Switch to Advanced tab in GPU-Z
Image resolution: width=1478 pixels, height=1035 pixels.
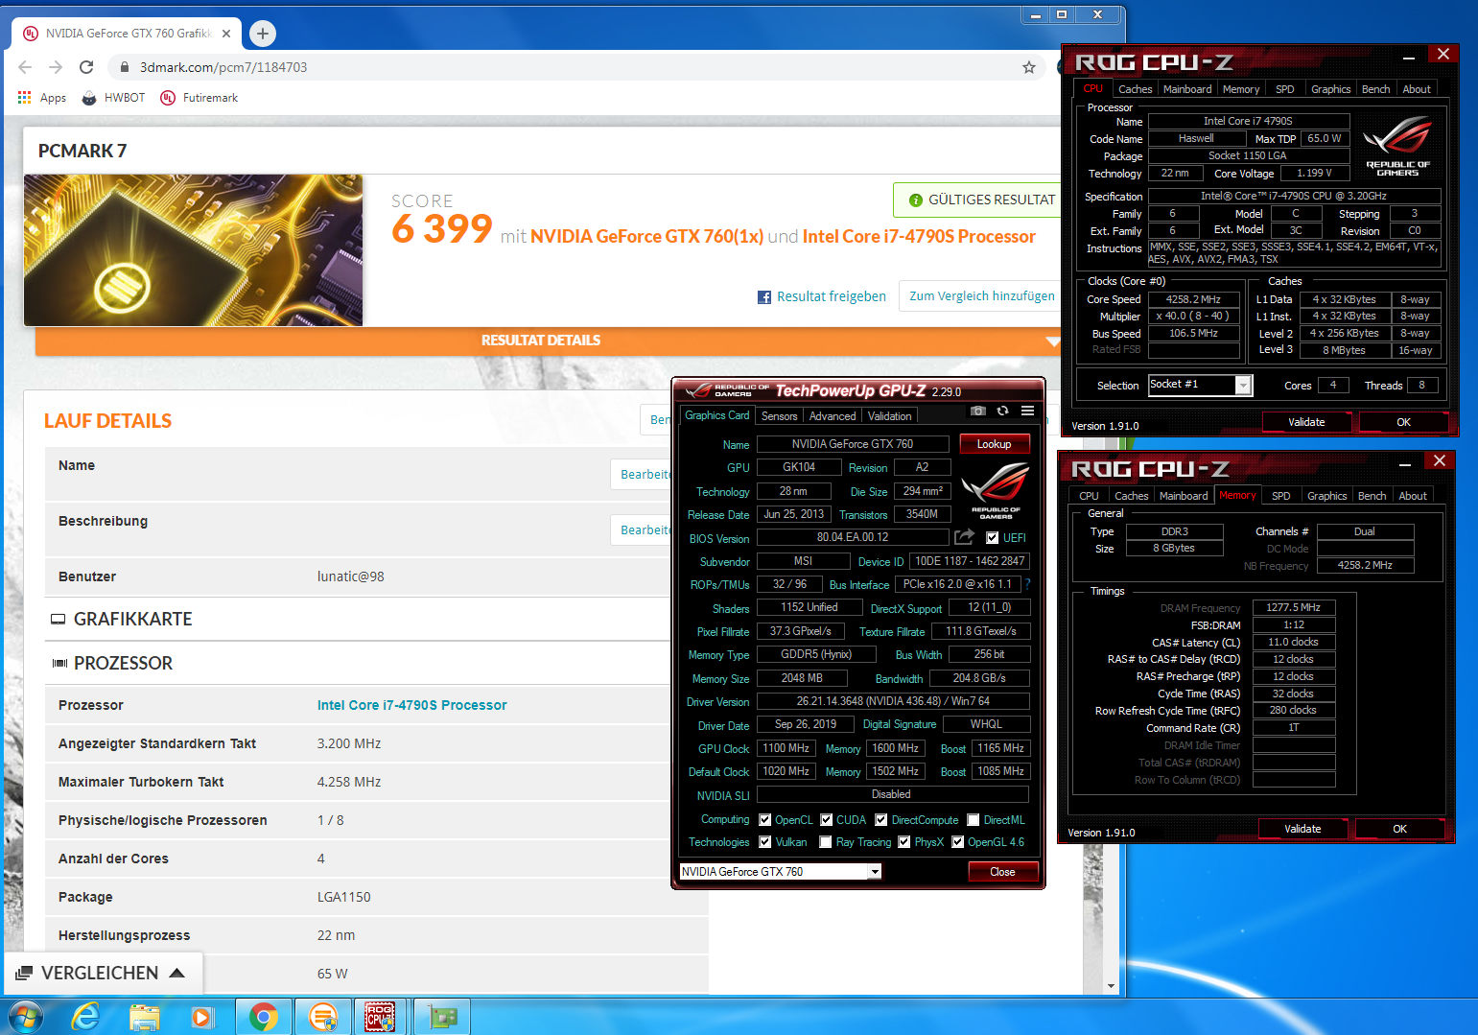tap(832, 416)
